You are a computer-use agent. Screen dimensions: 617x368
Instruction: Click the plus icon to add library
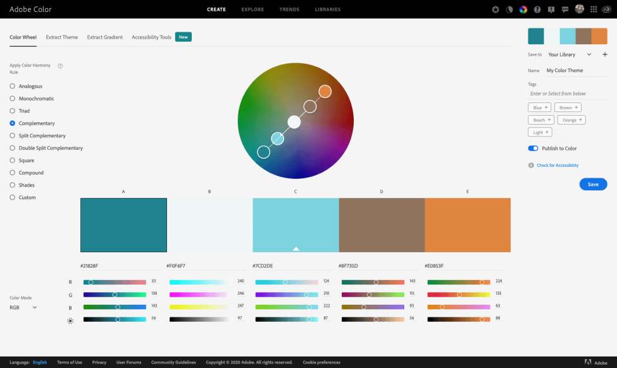tap(605, 54)
